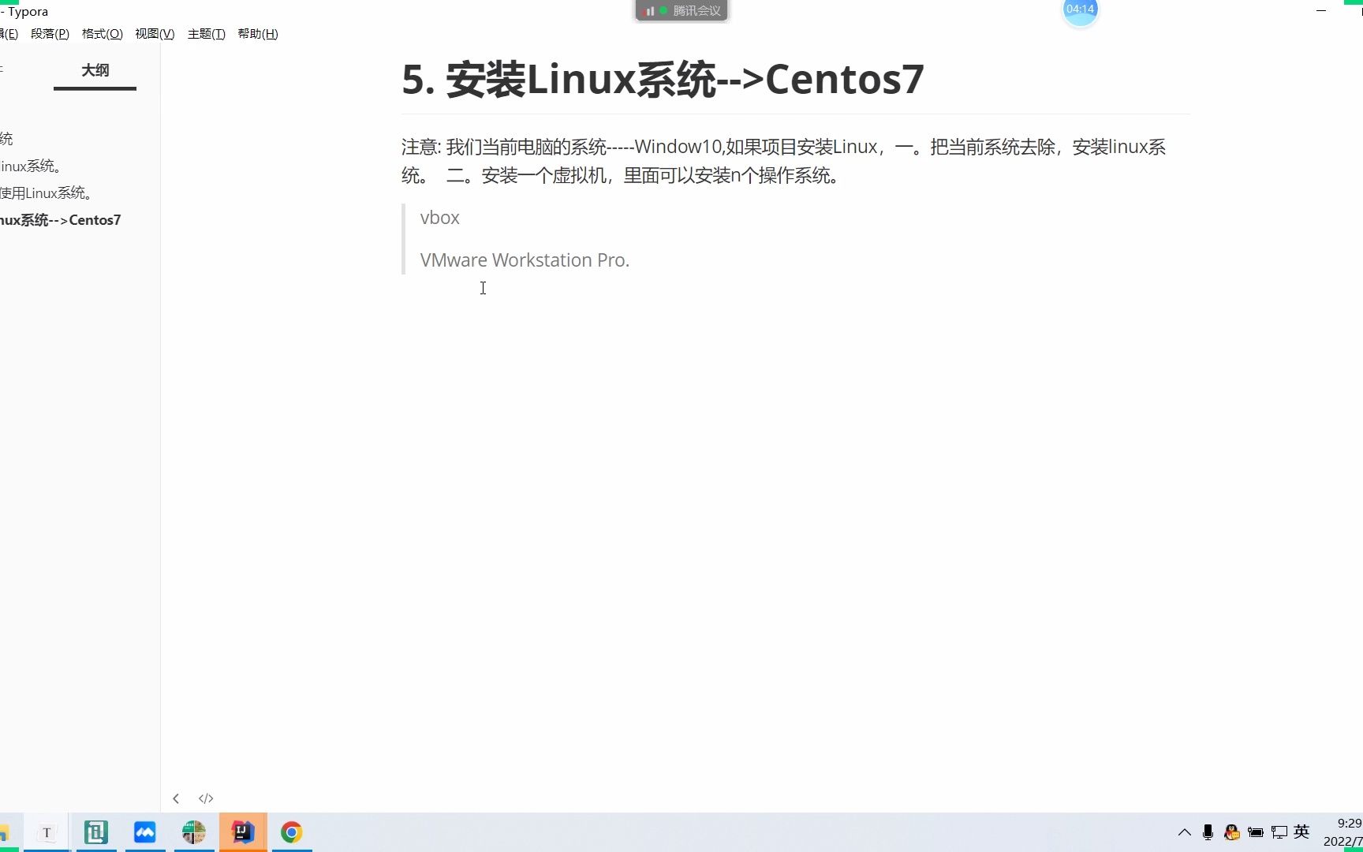Open the 视图(V) menu
Viewport: 1363px width, 852px height.
(154, 34)
